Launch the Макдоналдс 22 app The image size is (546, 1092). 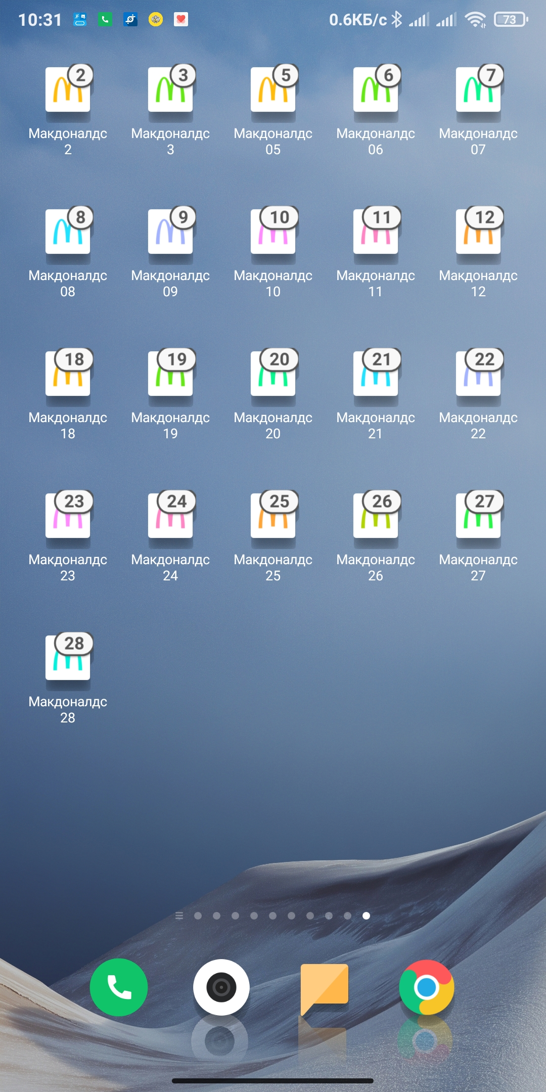click(478, 374)
